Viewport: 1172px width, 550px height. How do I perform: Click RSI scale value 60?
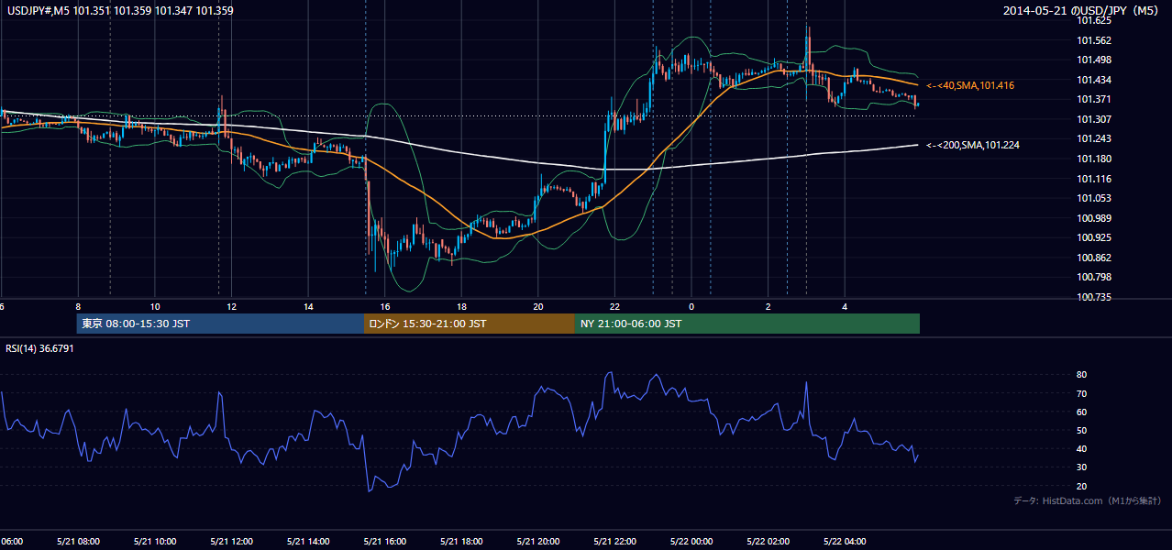(1082, 412)
